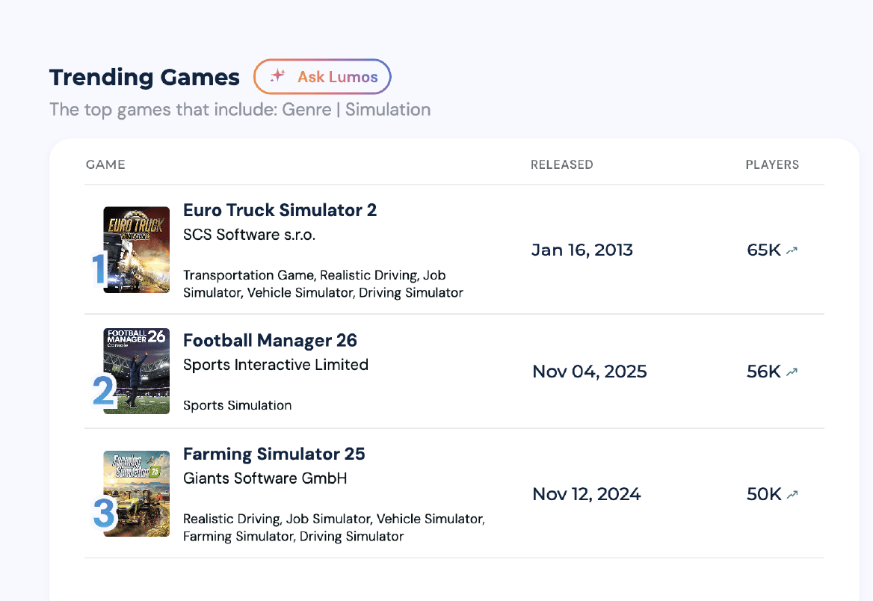
Task: Select Sports Interactive Limited developer name
Action: coord(276,365)
